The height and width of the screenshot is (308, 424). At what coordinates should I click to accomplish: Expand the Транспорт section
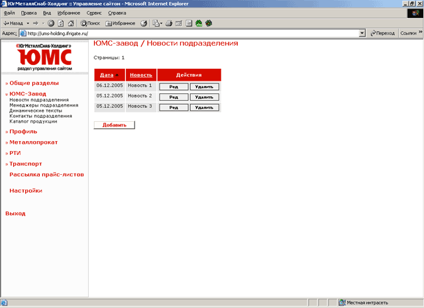(x=25, y=164)
